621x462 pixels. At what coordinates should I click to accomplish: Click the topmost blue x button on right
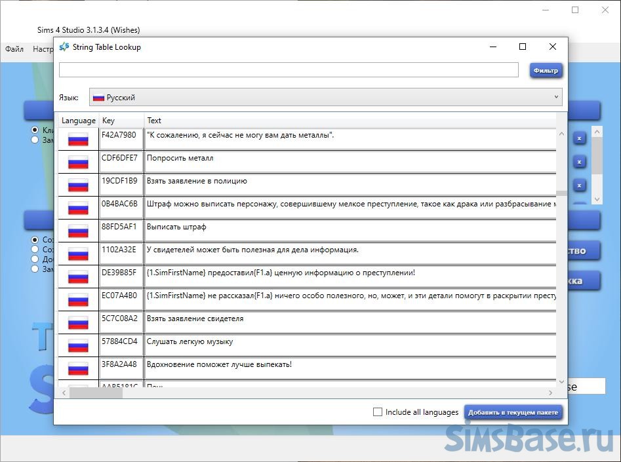[x=579, y=138]
